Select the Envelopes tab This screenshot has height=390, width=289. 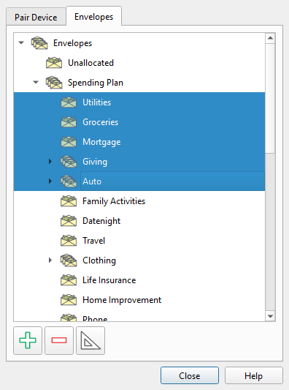point(93,16)
